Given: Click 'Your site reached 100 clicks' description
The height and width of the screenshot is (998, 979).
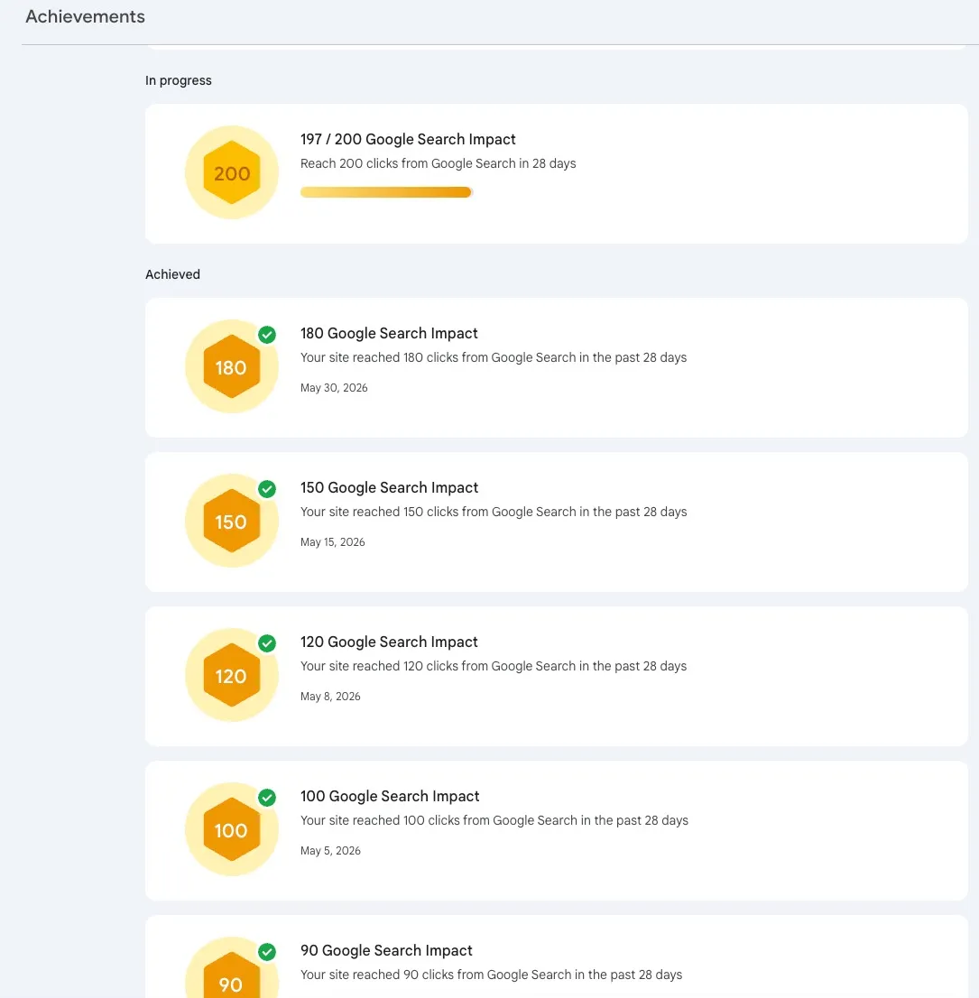Looking at the screenshot, I should (x=494, y=820).
